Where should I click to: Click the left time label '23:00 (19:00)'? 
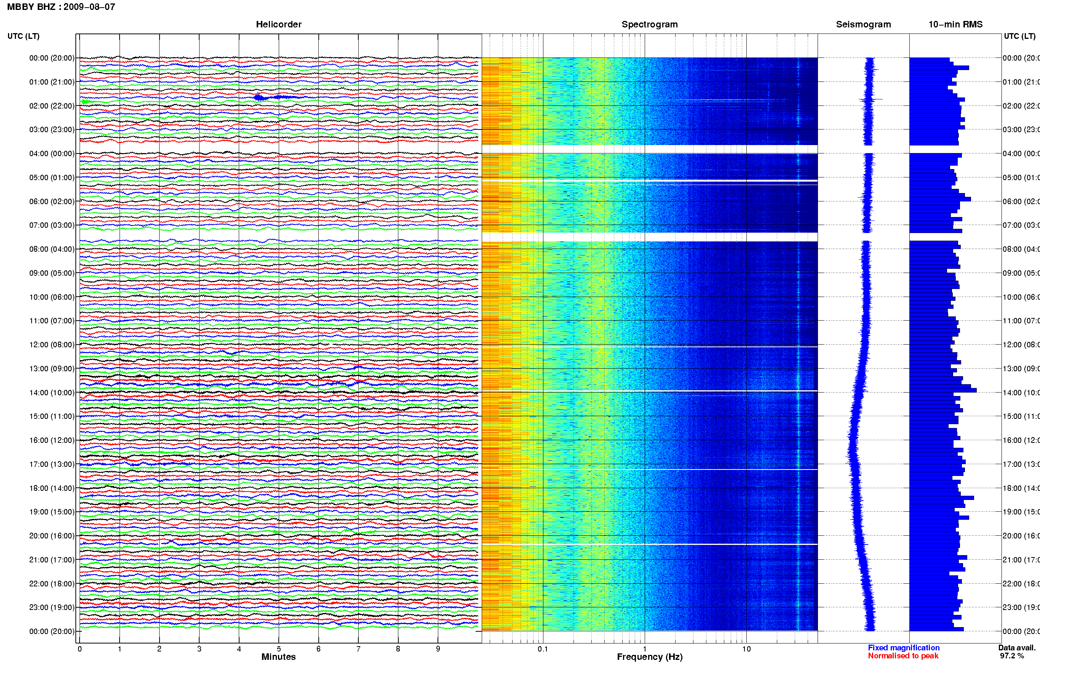52,607
